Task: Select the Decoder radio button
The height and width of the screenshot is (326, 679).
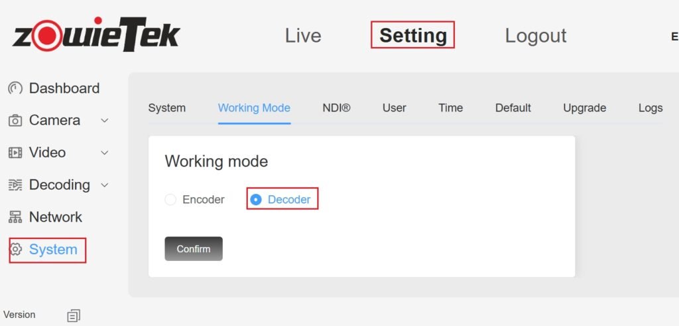Action: coord(256,199)
